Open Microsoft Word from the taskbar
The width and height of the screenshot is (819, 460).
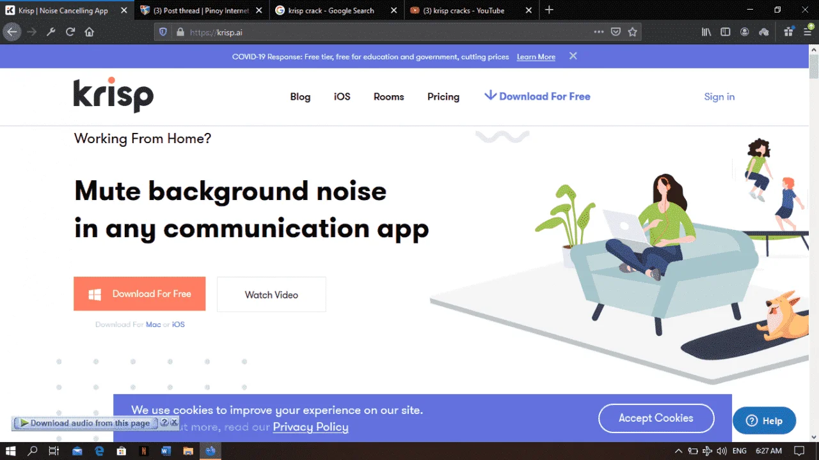[166, 451]
